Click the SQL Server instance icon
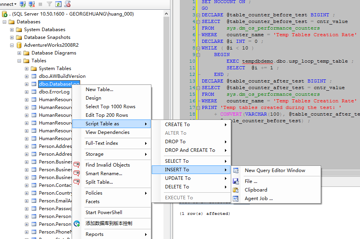The width and height of the screenshot is (360, 239). pyautogui.click(x=5, y=14)
